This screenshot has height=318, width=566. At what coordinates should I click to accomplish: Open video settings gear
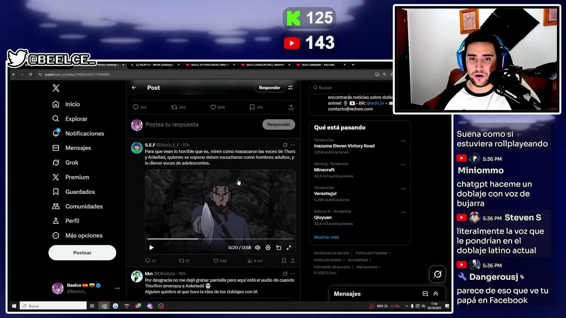pos(268,248)
